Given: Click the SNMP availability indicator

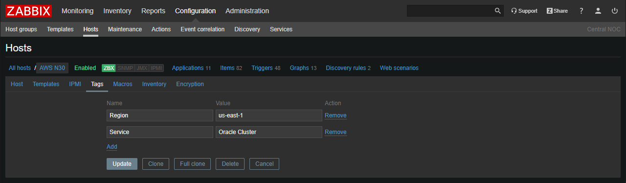Looking at the screenshot, I should 125,68.
